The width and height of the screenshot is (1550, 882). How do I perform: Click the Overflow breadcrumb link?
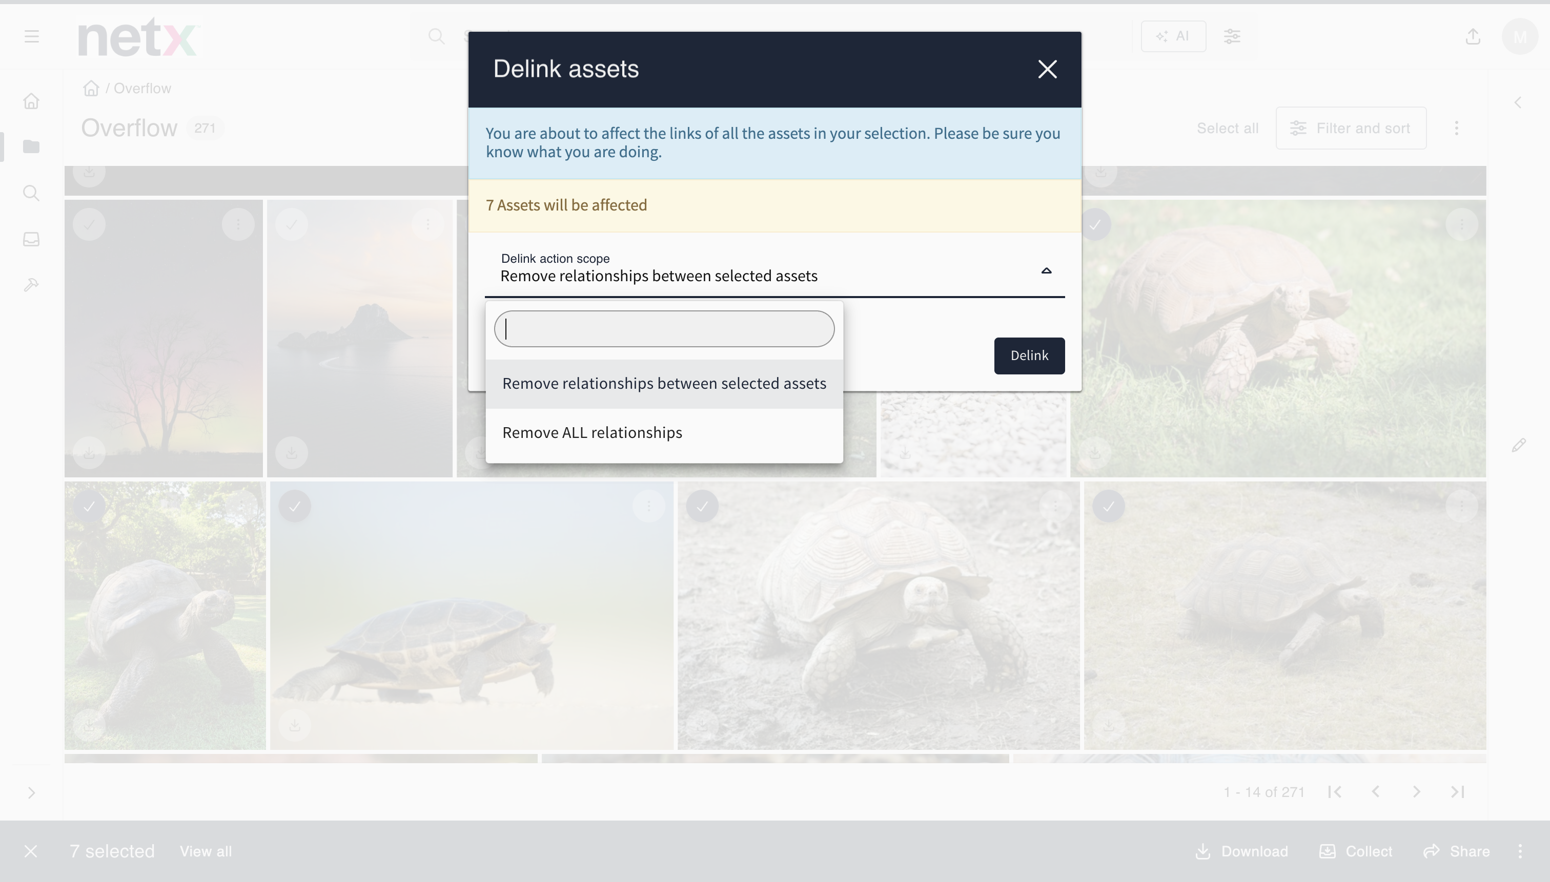[142, 89]
